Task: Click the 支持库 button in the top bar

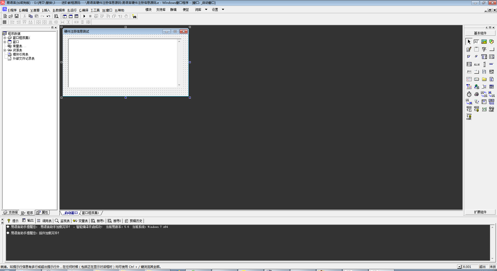Action: [x=161, y=10]
